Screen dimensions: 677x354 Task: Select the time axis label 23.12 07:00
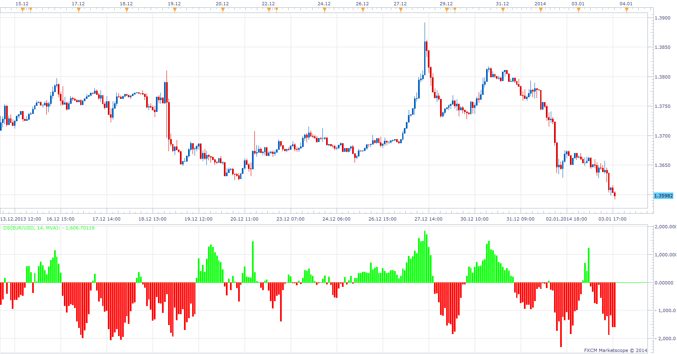[x=290, y=219]
